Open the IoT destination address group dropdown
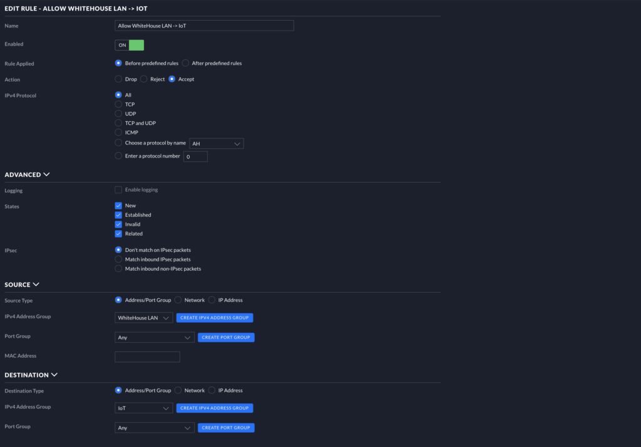This screenshot has width=641, height=447. click(144, 408)
